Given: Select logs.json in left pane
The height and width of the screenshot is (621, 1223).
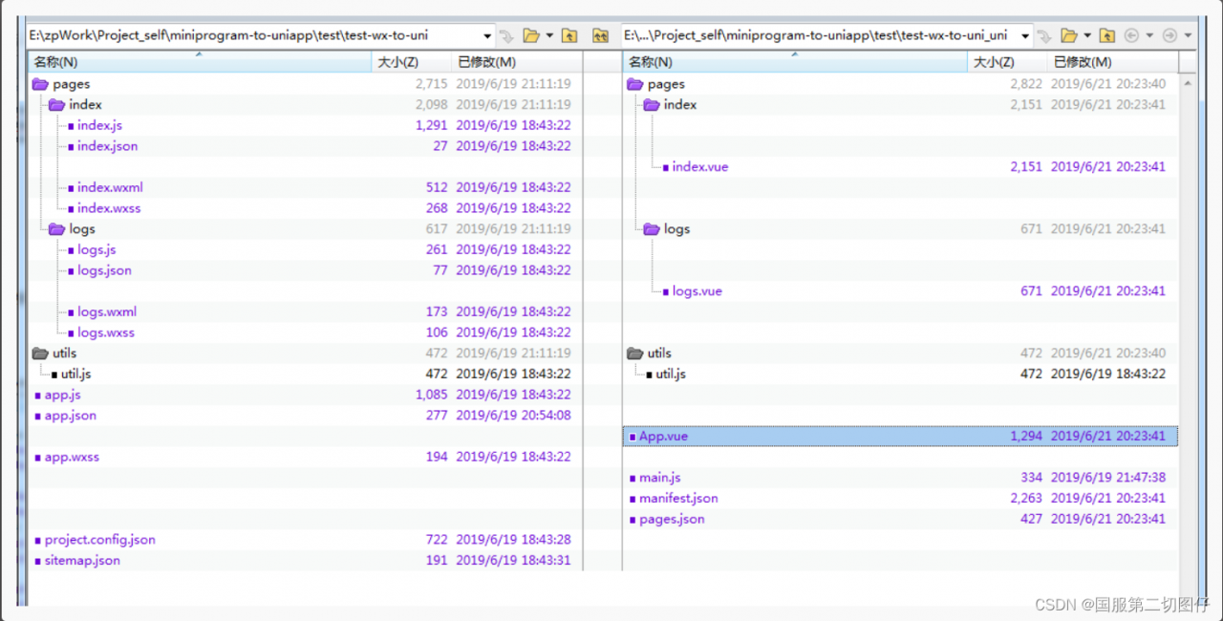Looking at the screenshot, I should (104, 270).
